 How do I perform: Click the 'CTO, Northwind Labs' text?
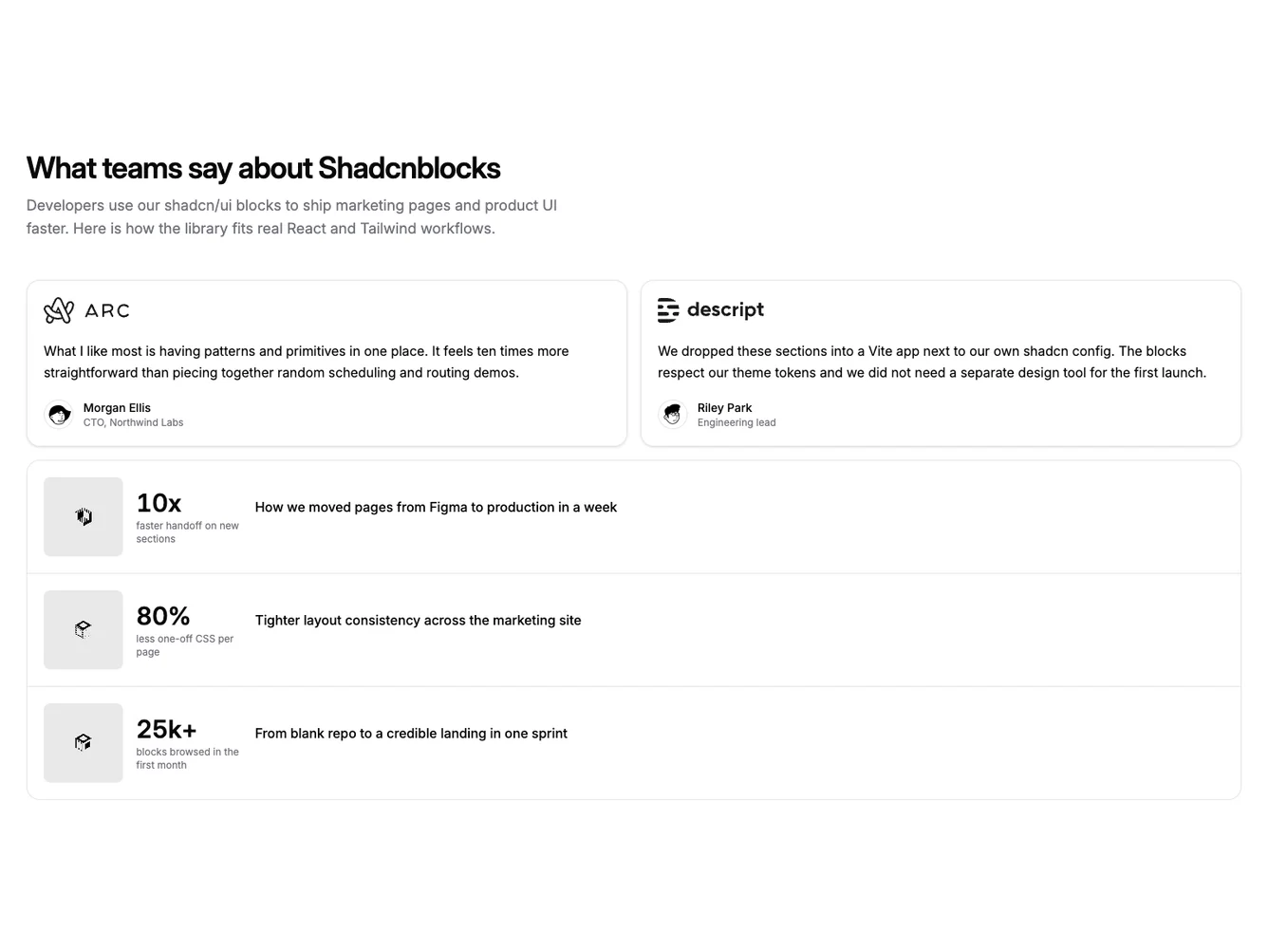pyautogui.click(x=133, y=422)
